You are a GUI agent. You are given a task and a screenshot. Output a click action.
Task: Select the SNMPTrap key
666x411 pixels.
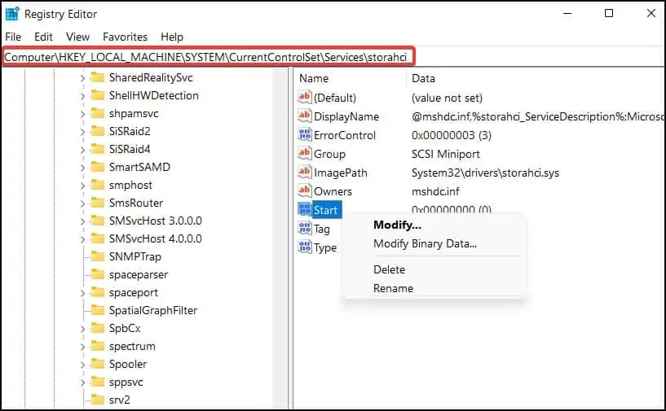tap(135, 256)
